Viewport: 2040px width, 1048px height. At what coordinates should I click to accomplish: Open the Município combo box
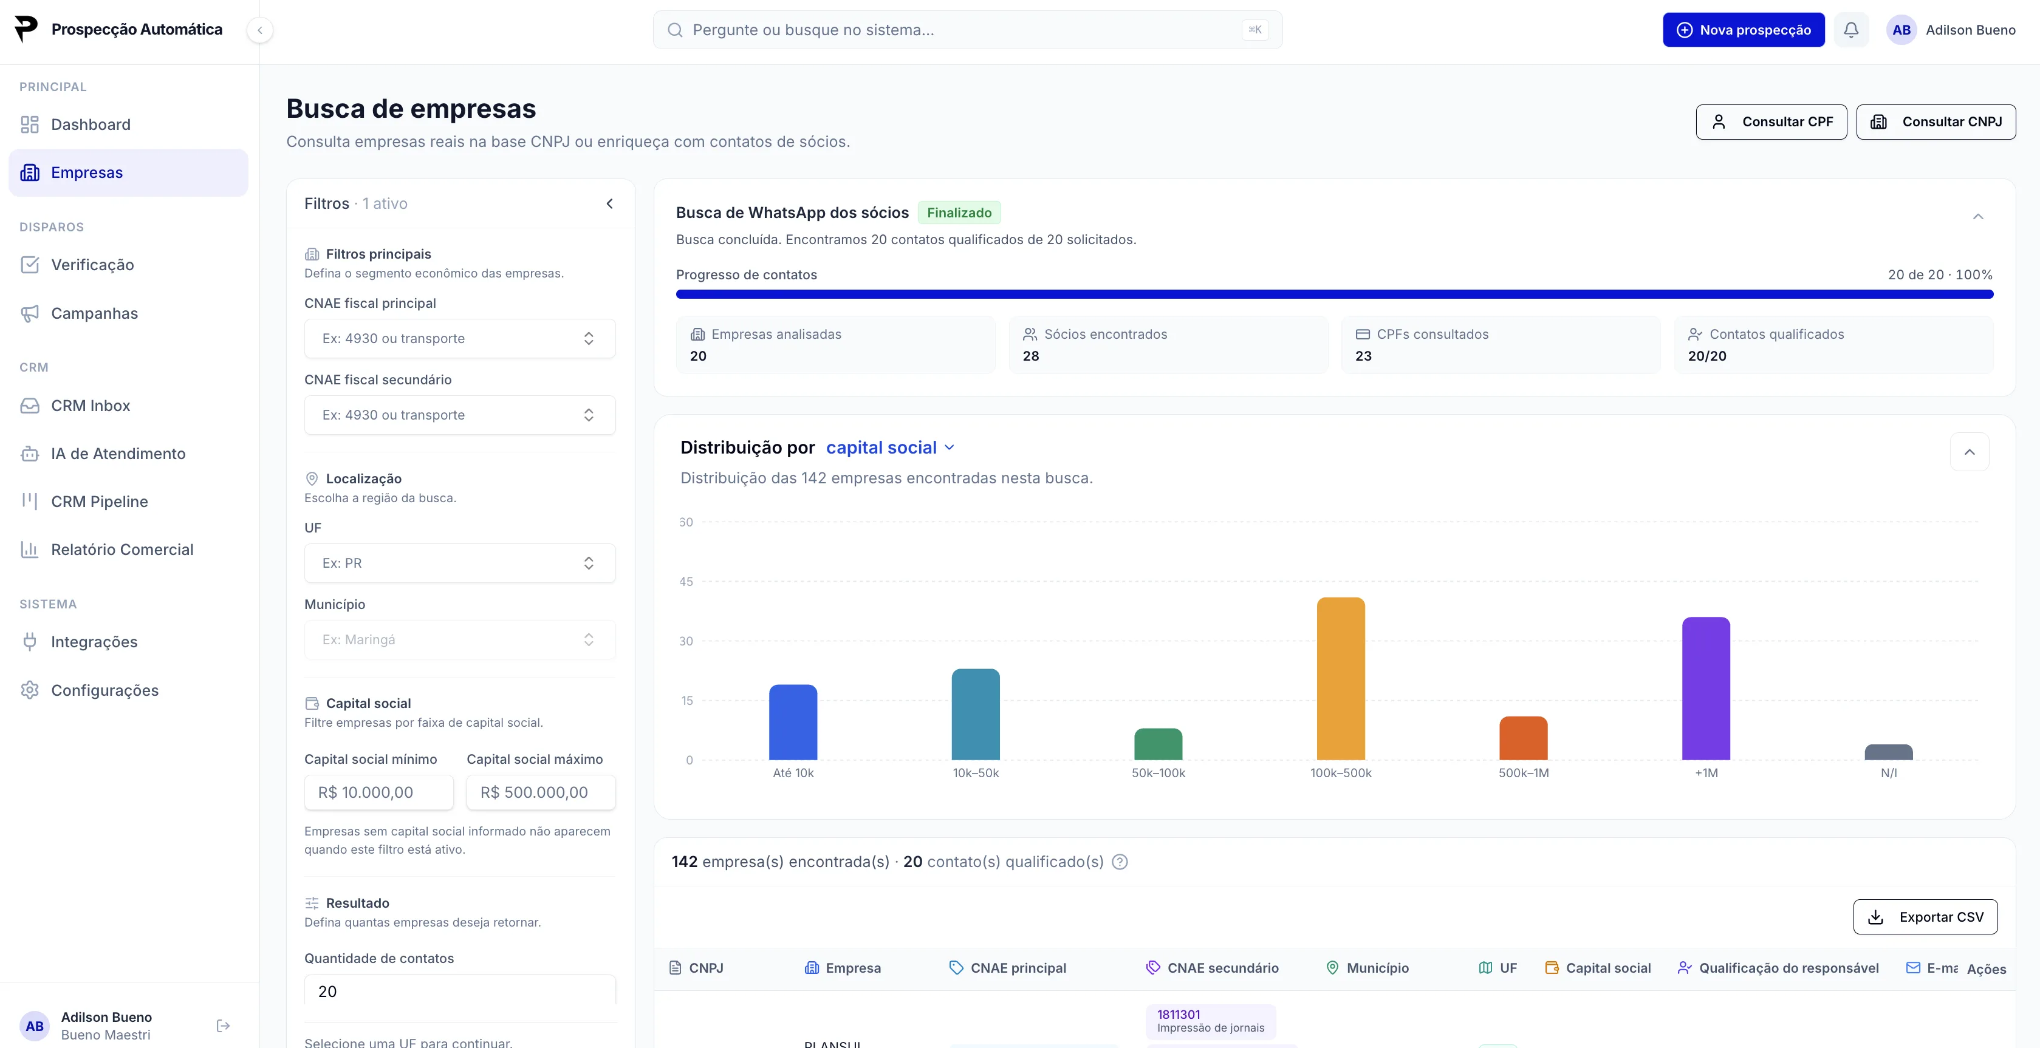[x=460, y=639]
